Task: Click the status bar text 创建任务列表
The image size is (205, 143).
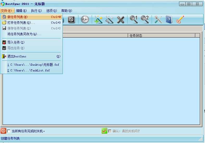Action: point(10,138)
